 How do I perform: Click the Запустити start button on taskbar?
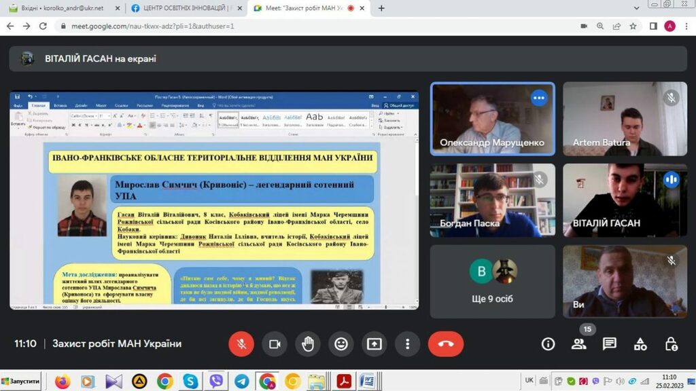pos(20,381)
